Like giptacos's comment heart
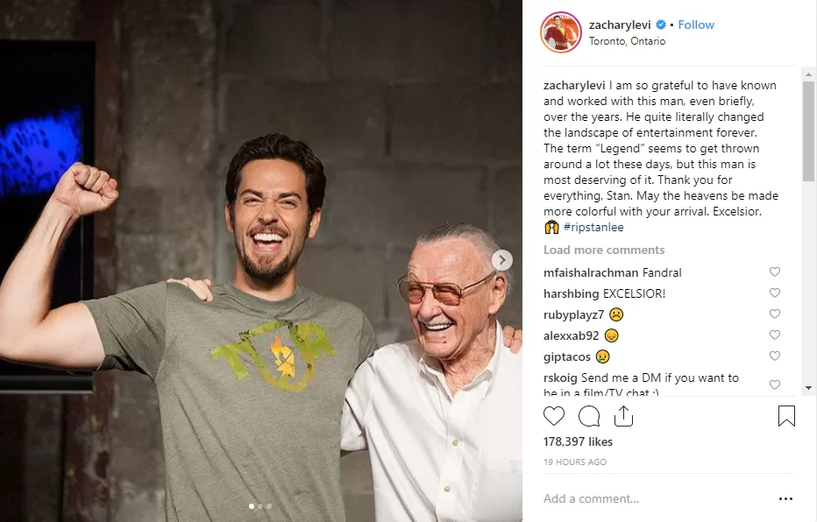This screenshot has height=522, width=817. click(774, 356)
